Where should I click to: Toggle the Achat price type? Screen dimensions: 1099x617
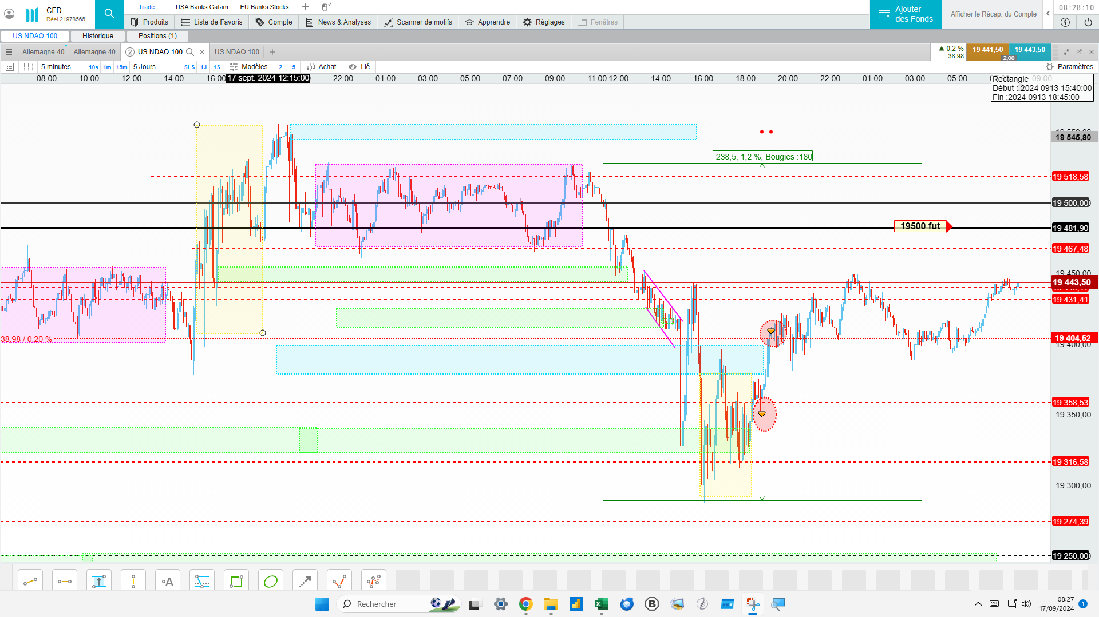[x=322, y=67]
